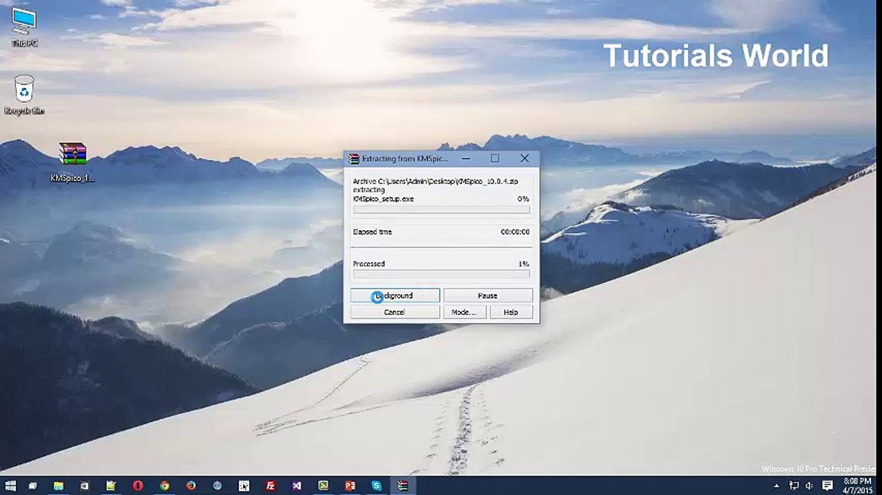Launch Notepad++ from taskbar
Screen dimensions: 882x495
(x=111, y=485)
